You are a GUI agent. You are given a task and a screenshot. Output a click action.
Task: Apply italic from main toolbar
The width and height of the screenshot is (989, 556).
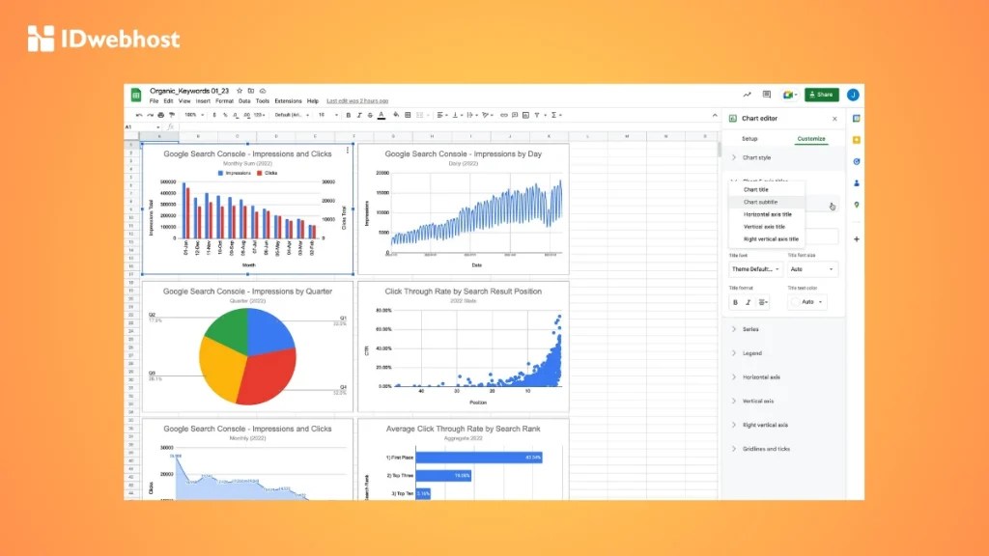(359, 116)
